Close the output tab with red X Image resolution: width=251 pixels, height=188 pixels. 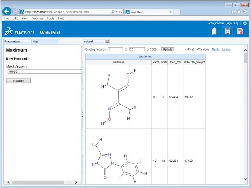tap(107, 42)
